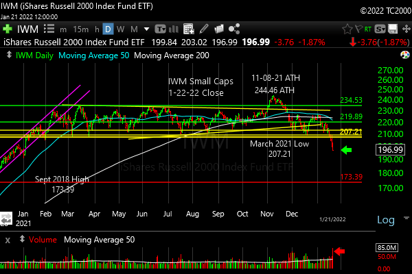The height and width of the screenshot is (274, 412).
Task: Open the timeframe dropdown arrow
Action: (147, 29)
